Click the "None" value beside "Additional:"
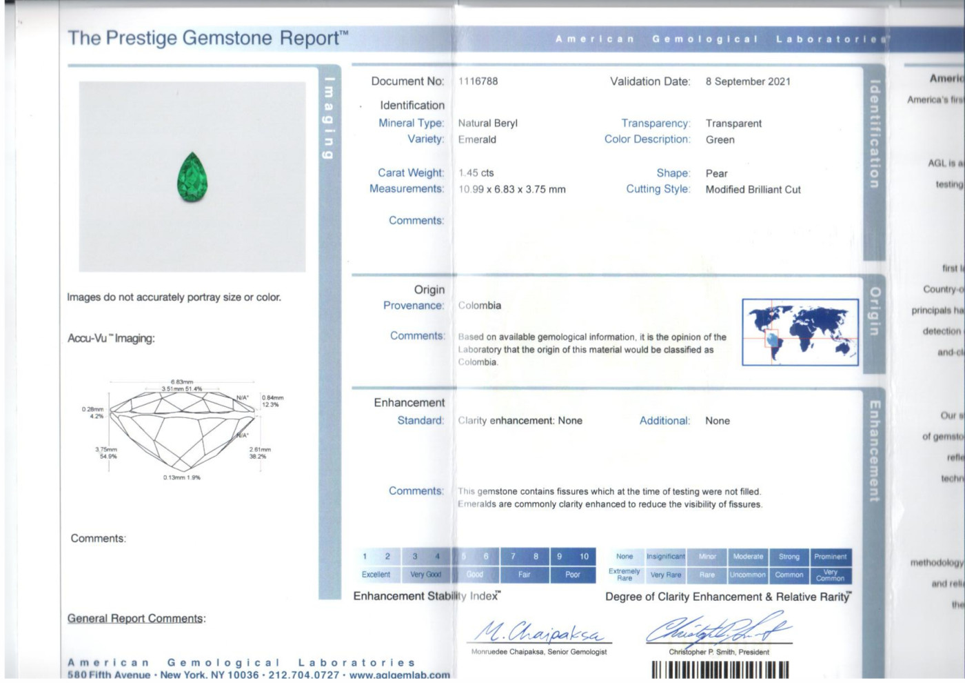 tap(718, 421)
